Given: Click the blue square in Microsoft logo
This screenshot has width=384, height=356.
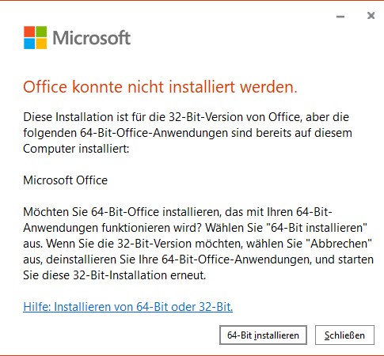Looking at the screenshot, I should [29, 44].
